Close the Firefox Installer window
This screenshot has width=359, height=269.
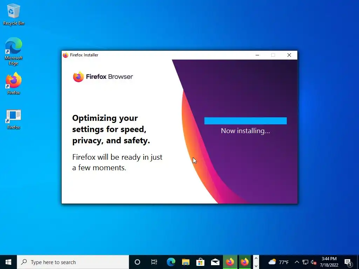point(289,55)
